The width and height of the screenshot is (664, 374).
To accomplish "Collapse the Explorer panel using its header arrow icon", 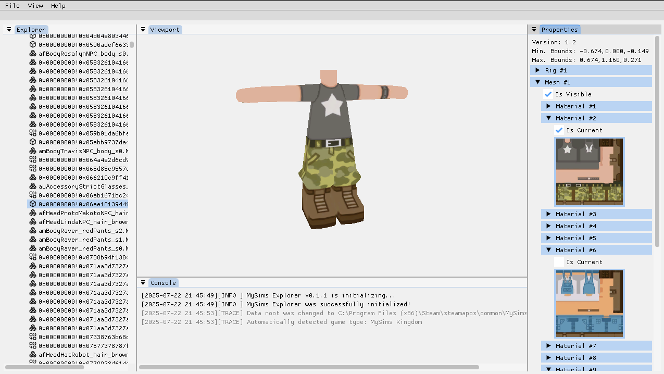I will point(8,30).
